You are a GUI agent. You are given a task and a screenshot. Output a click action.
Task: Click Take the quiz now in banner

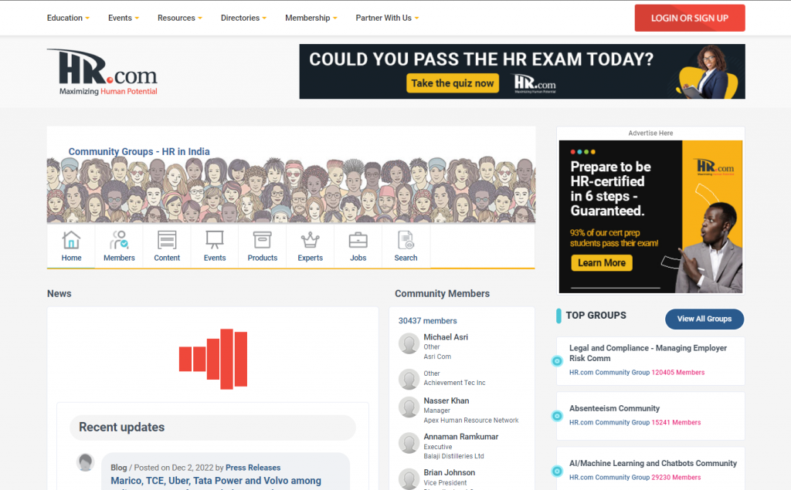[453, 83]
